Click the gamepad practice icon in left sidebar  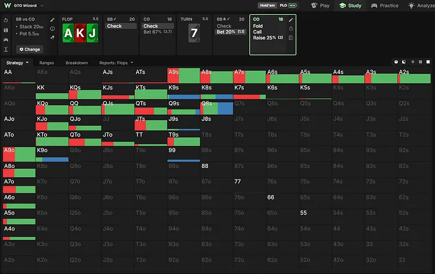6,40
